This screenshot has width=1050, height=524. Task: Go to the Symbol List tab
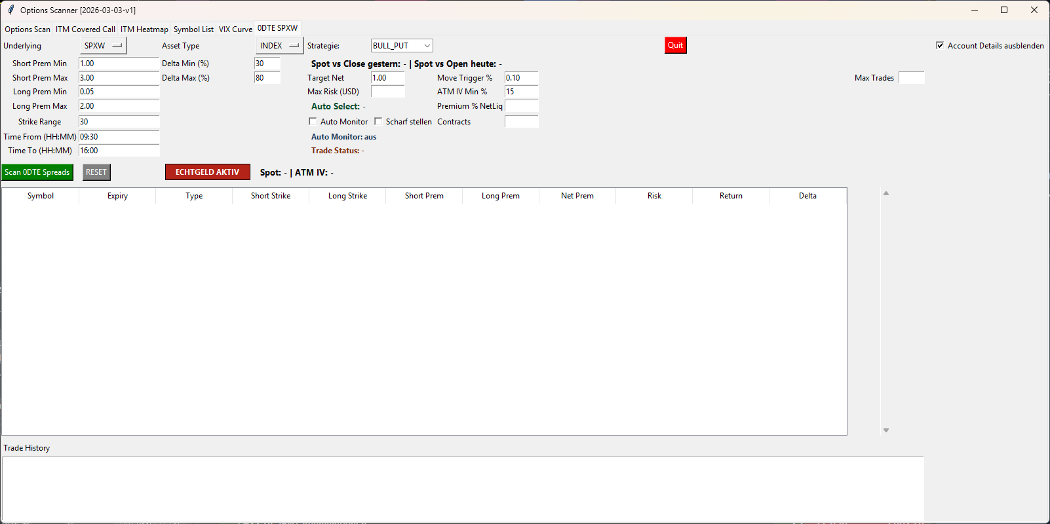193,29
